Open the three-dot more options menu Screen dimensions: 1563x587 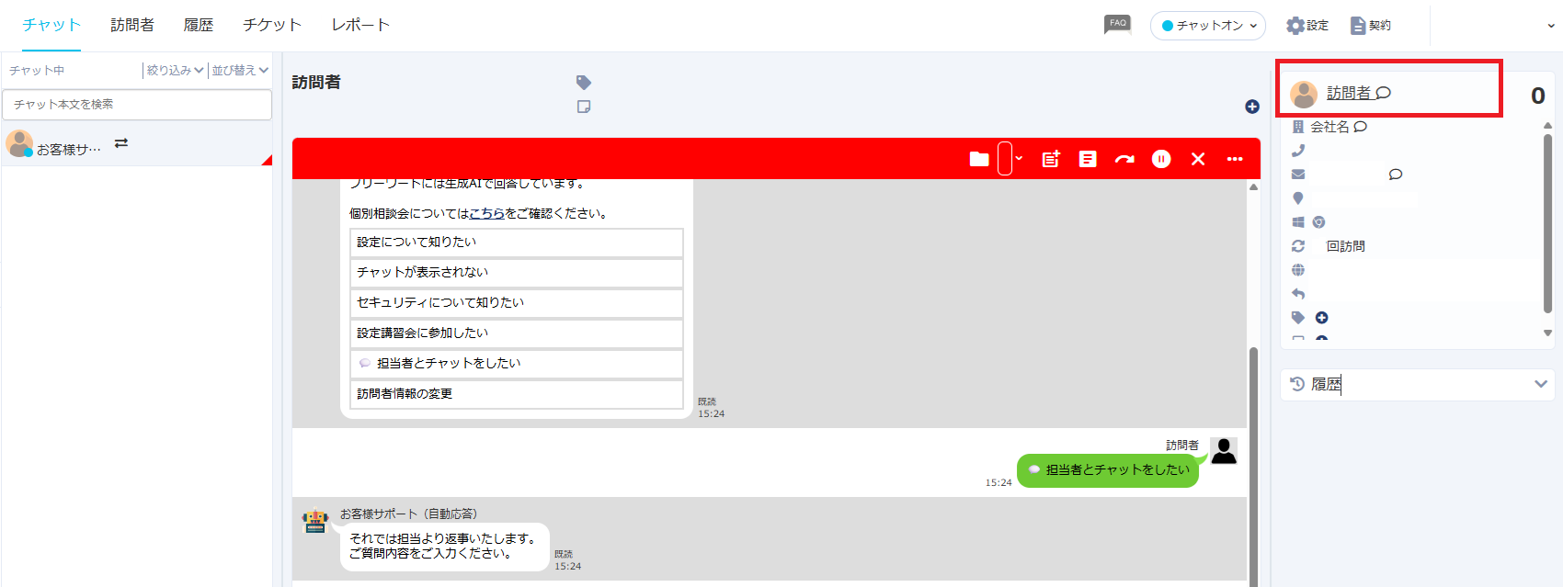point(1235,159)
